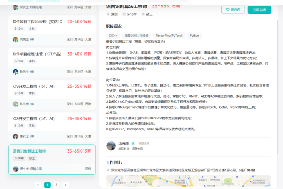This screenshot has height=189, width=283.
Task: Click 费女士 HR recruiter avatar
Action: coord(16,136)
